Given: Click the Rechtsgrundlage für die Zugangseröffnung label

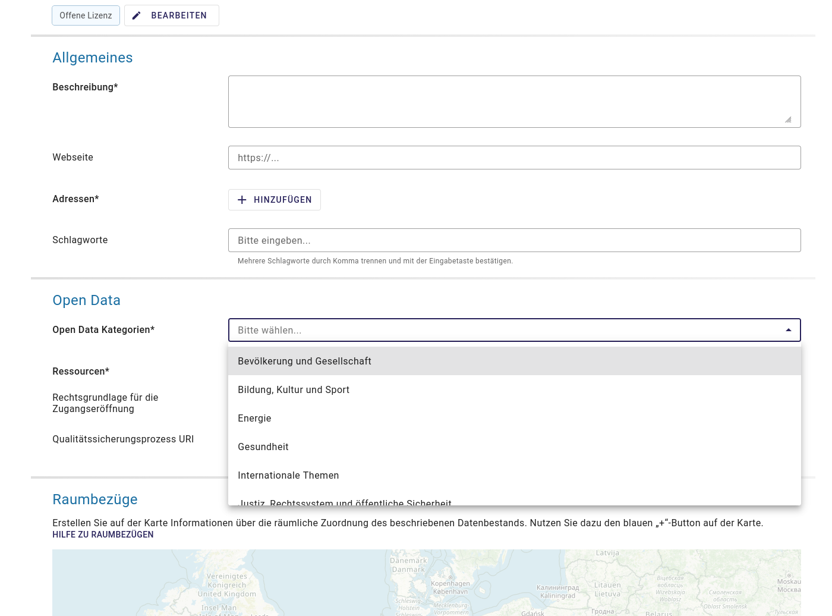Looking at the screenshot, I should pyautogui.click(x=105, y=403).
